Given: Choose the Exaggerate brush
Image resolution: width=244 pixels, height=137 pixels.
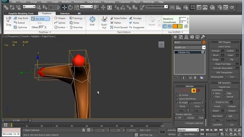Looking at the screenshot, I should [x=136, y=27].
